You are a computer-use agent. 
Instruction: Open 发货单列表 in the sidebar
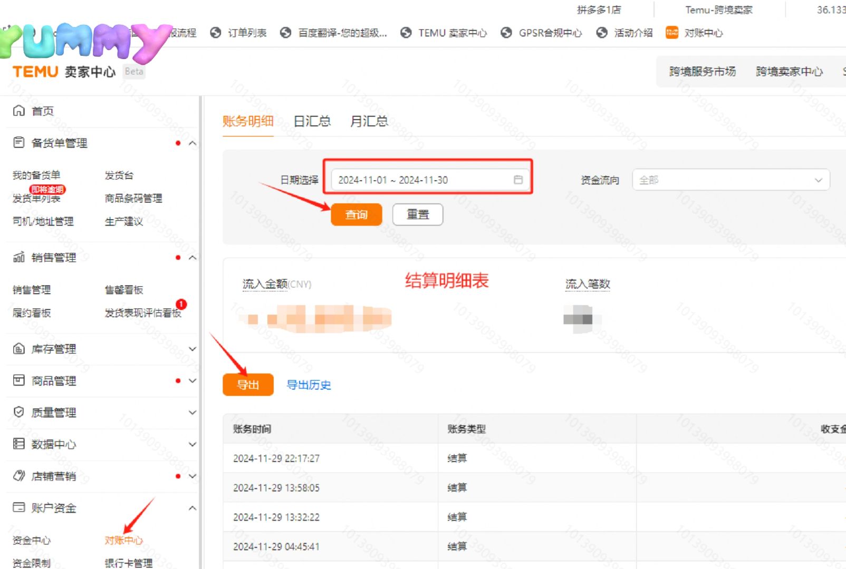[36, 198]
